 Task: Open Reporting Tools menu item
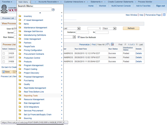point(31,96)
